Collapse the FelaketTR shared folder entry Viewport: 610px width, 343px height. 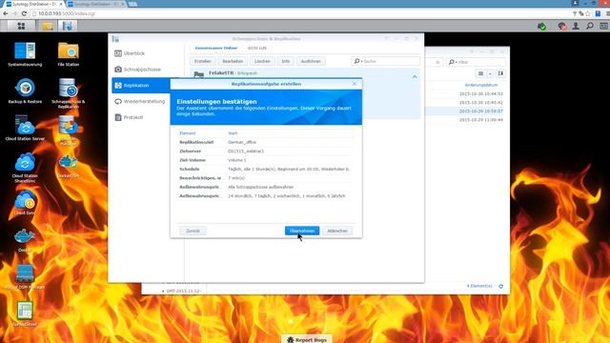pyautogui.click(x=415, y=77)
